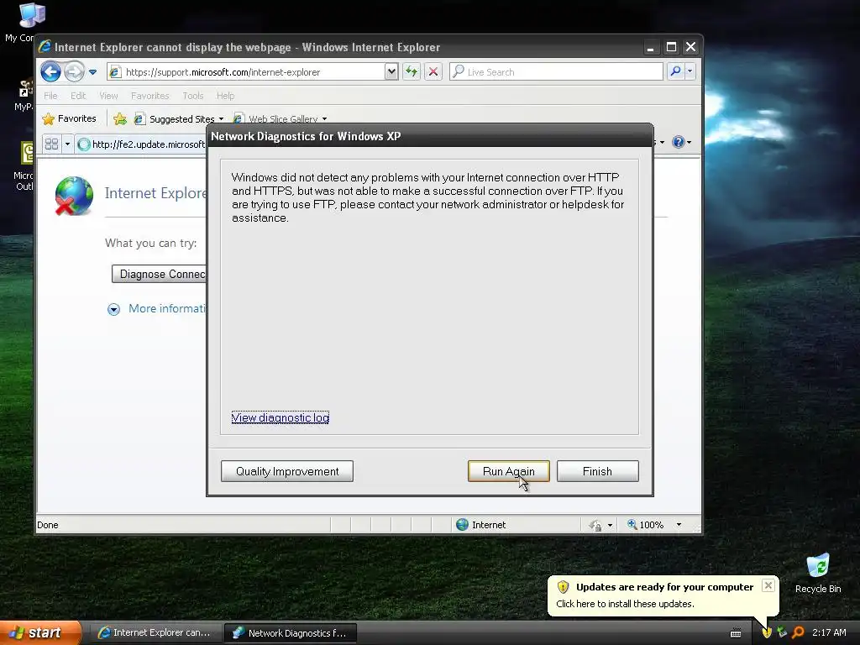Screen dimensions: 860x645
Task: Click the Refresh button in Internet Explorer
Action: (412, 72)
